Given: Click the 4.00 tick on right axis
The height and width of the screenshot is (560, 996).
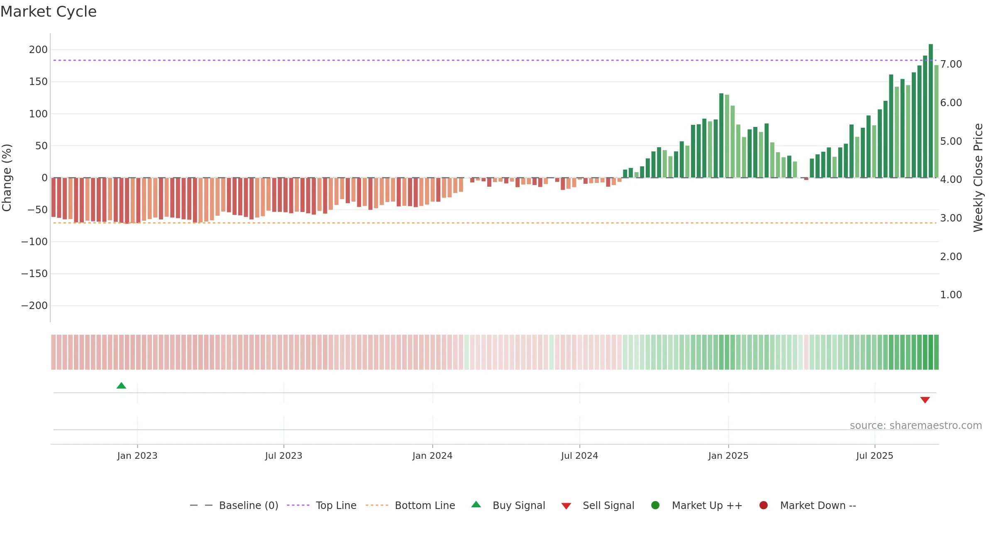Looking at the screenshot, I should coord(951,180).
